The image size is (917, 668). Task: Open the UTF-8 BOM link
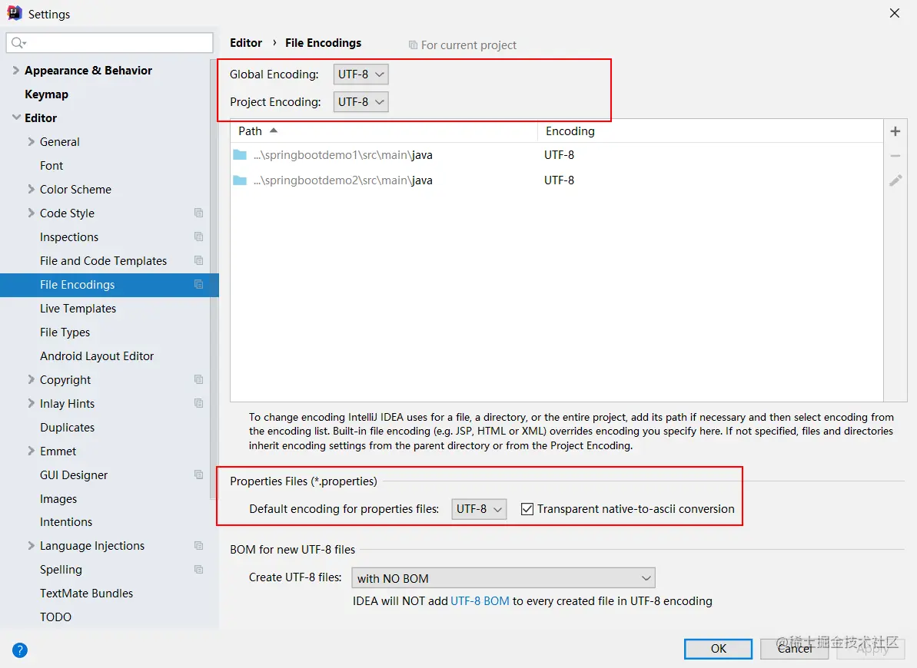480,600
